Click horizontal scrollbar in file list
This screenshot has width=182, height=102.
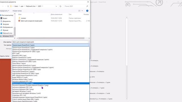click(51, 38)
